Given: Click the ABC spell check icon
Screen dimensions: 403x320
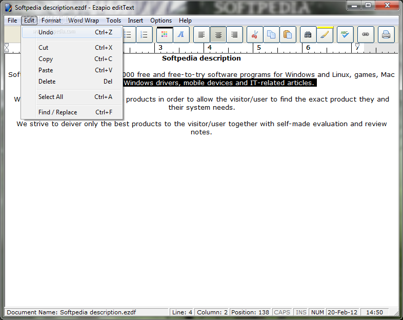Looking at the screenshot, I should click(345, 34).
